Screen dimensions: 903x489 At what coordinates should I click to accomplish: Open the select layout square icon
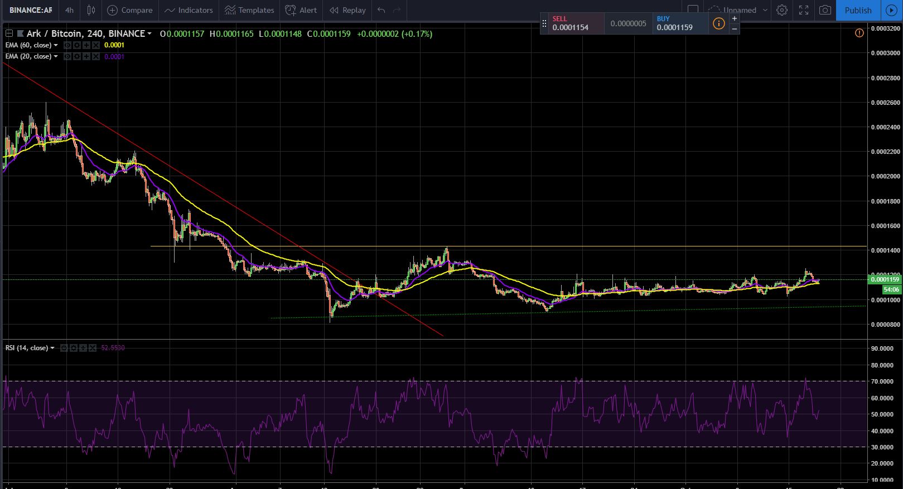pyautogui.click(x=693, y=10)
